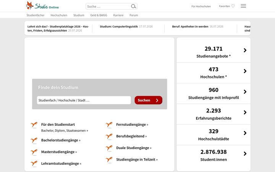
Task: Open the Geld & BAföG menu
Action: [99, 15]
